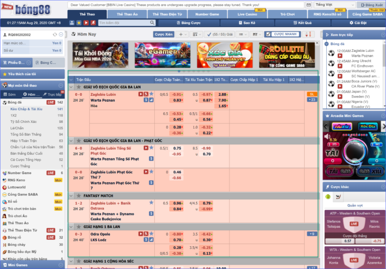Open the view layout dropdown before MY

[243, 34]
